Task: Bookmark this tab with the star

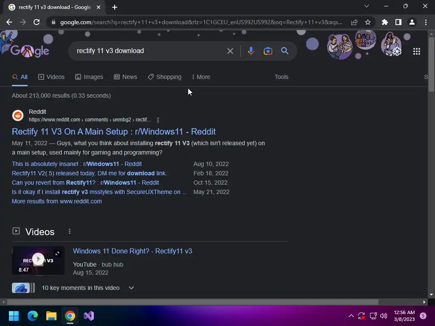Action: coord(368,22)
